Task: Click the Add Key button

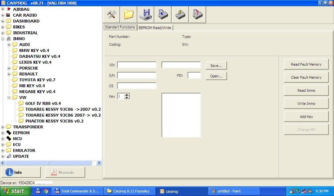Action: click(x=306, y=116)
